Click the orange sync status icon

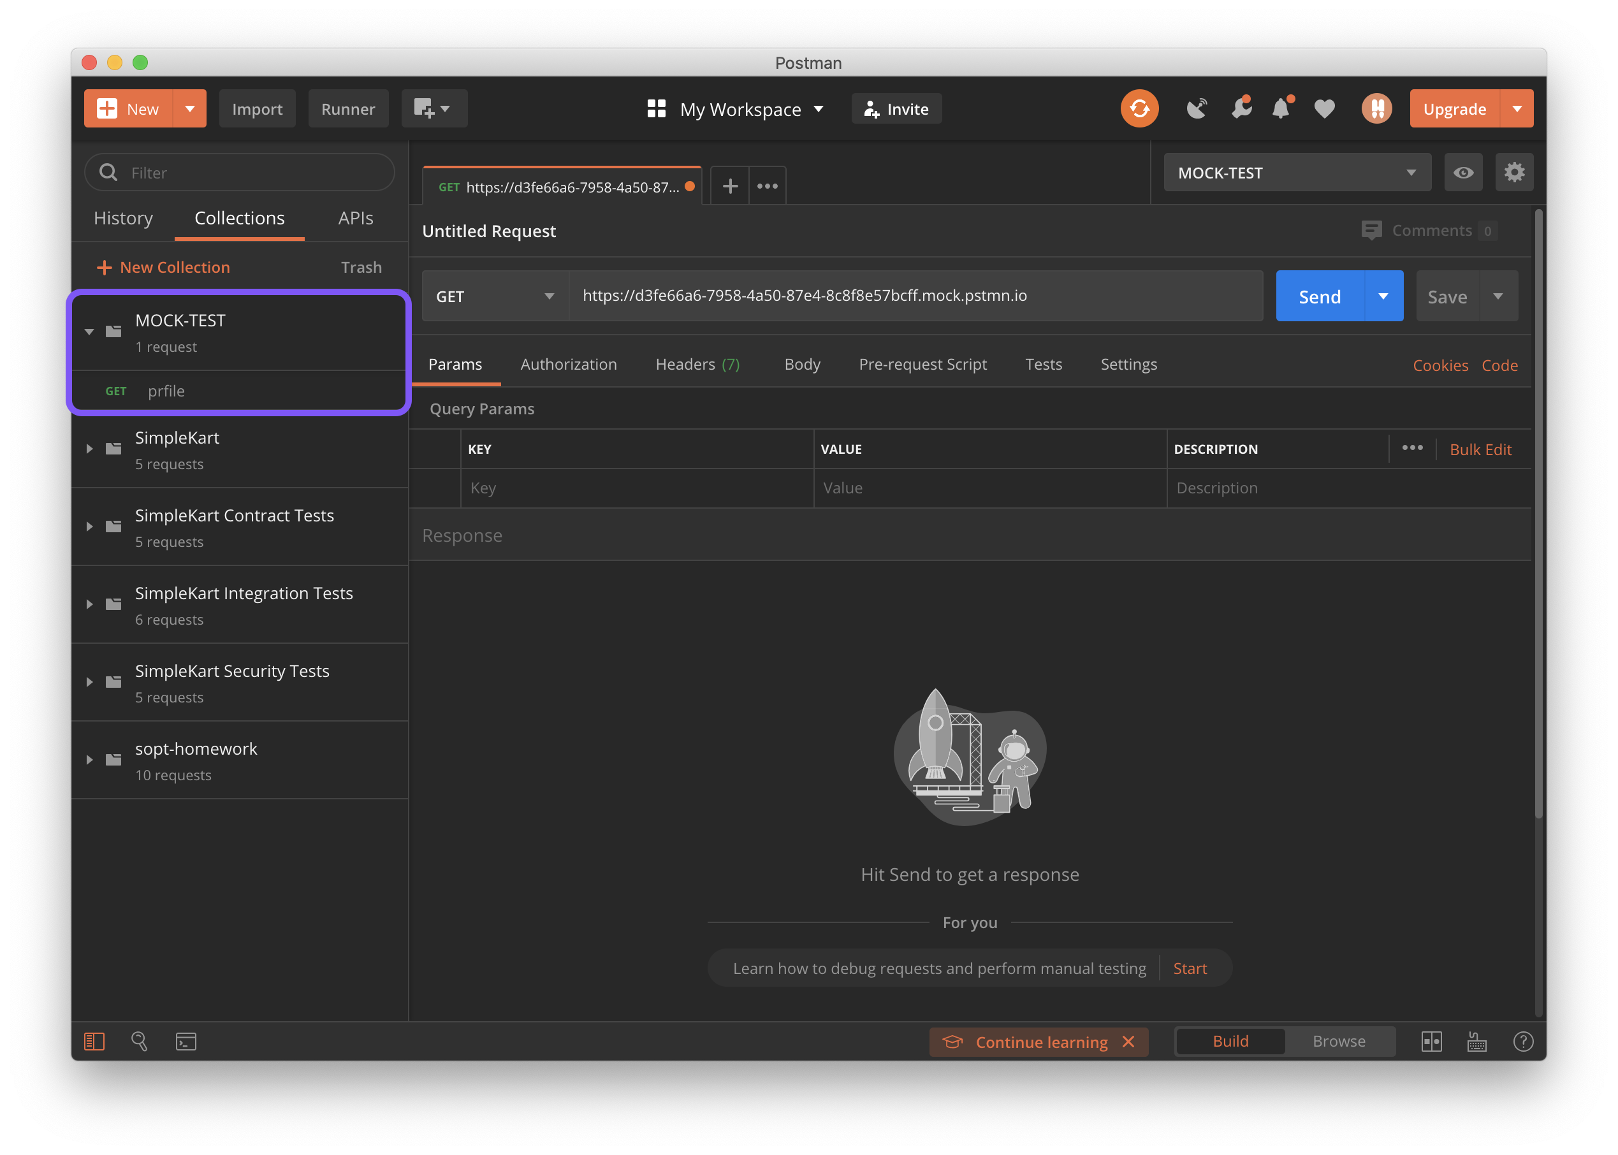(x=1139, y=109)
